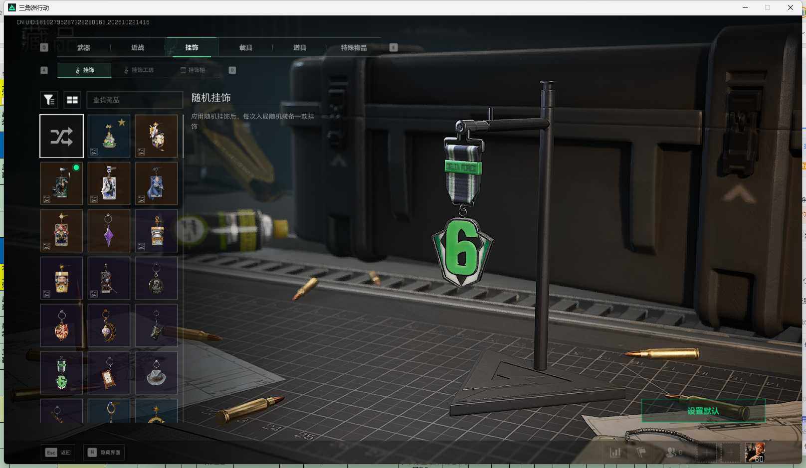The width and height of the screenshot is (806, 468).
Task: Open the 武器 tab
Action: (x=84, y=48)
